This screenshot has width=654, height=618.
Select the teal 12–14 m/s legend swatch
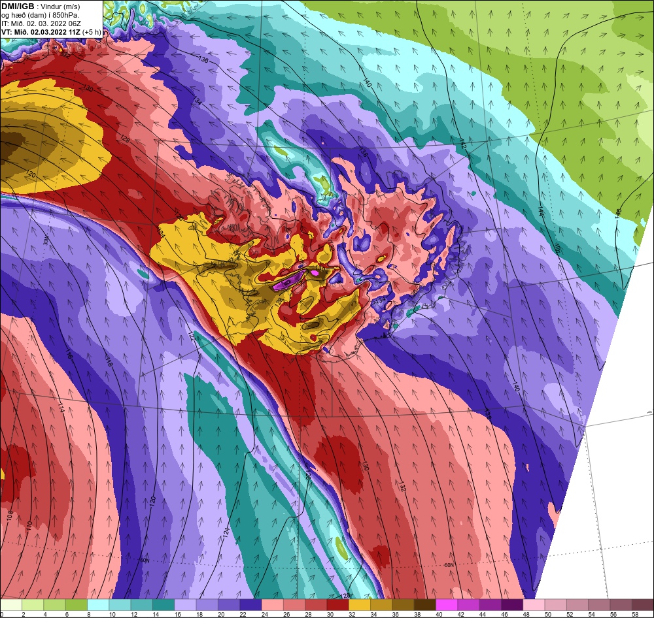(x=142, y=605)
